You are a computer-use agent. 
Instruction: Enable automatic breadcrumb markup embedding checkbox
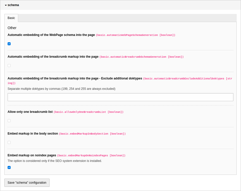point(9,66)
